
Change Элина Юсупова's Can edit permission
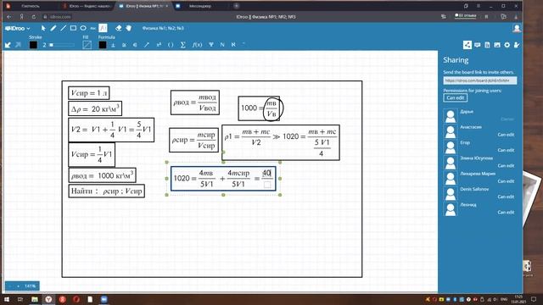coord(506,166)
